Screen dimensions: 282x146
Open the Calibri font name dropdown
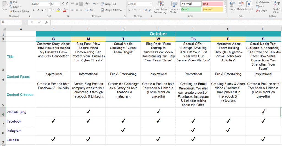49,4
